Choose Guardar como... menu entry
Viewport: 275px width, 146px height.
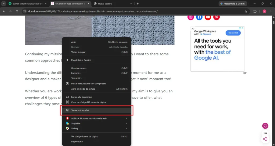97,68
